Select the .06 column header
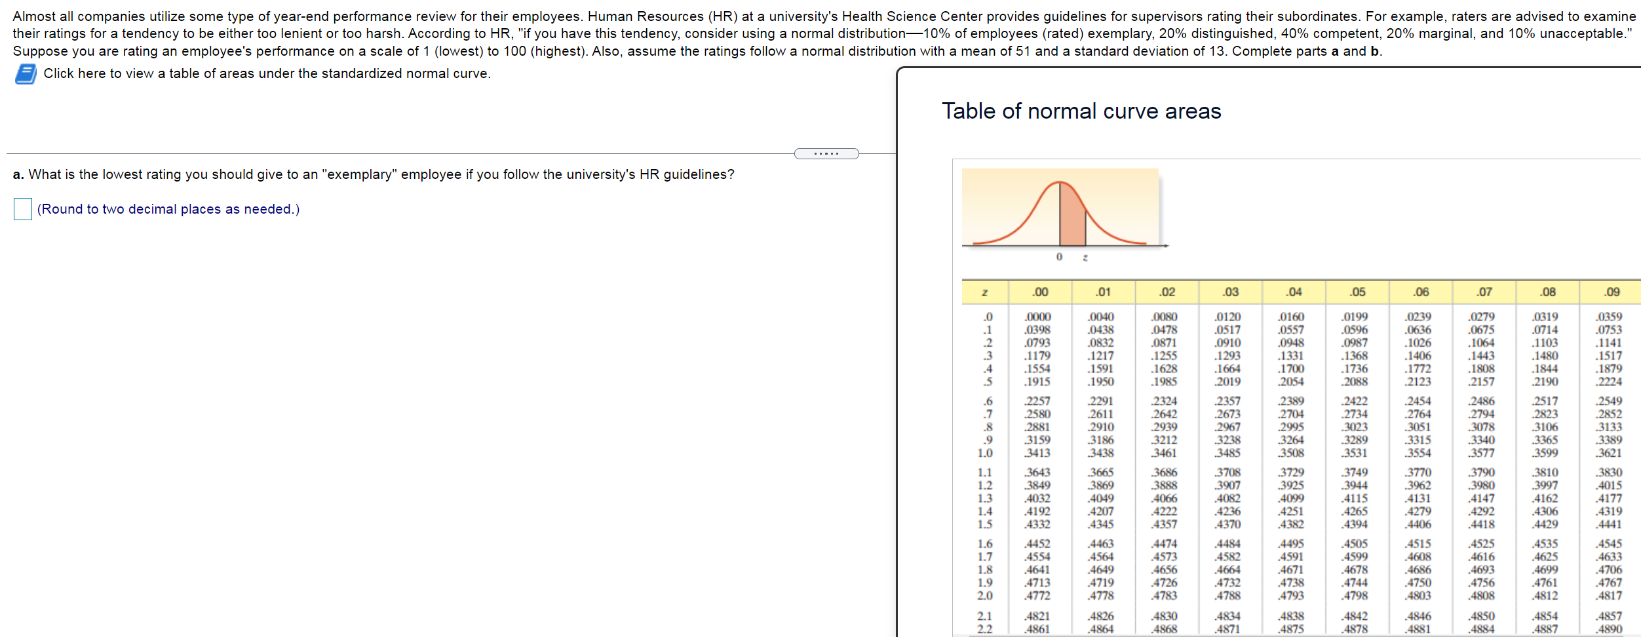Image resolution: width=1641 pixels, height=637 pixels. coord(1421,292)
